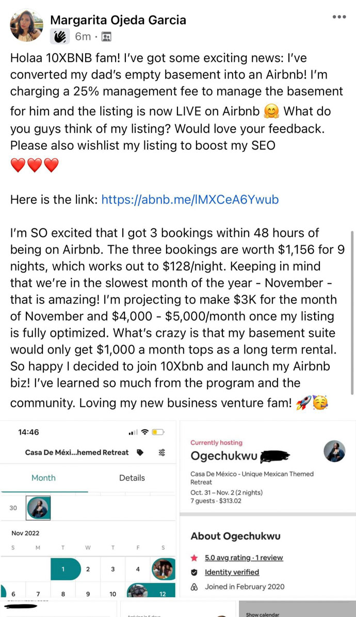Open the abnb.me listing link
The image size is (356, 617).
point(190,199)
